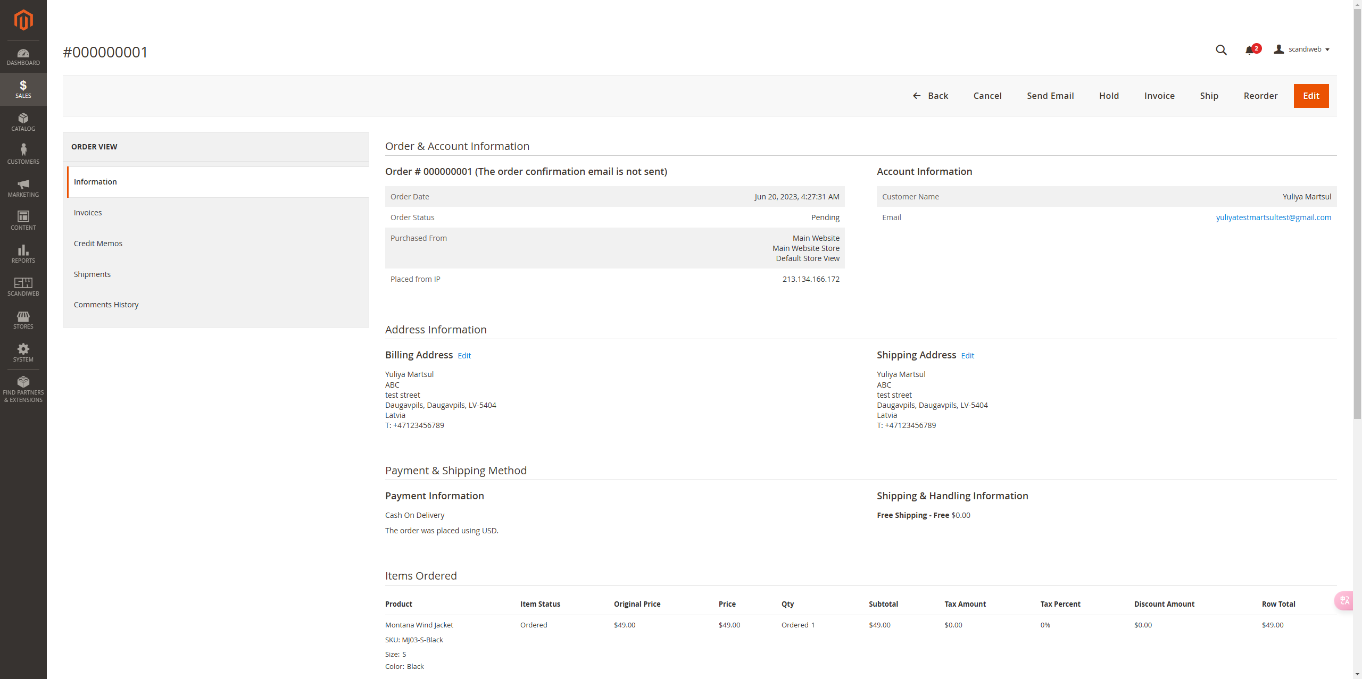Click the Back button

coord(931,96)
